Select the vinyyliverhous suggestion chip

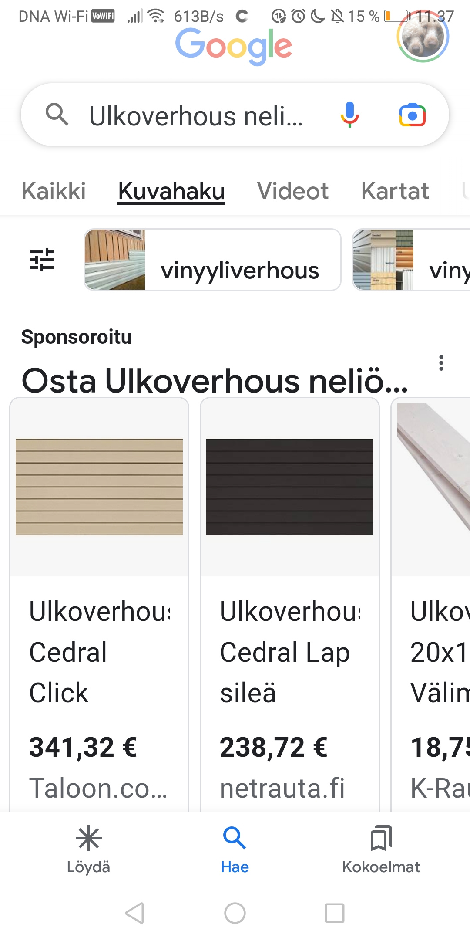pyautogui.click(x=212, y=260)
